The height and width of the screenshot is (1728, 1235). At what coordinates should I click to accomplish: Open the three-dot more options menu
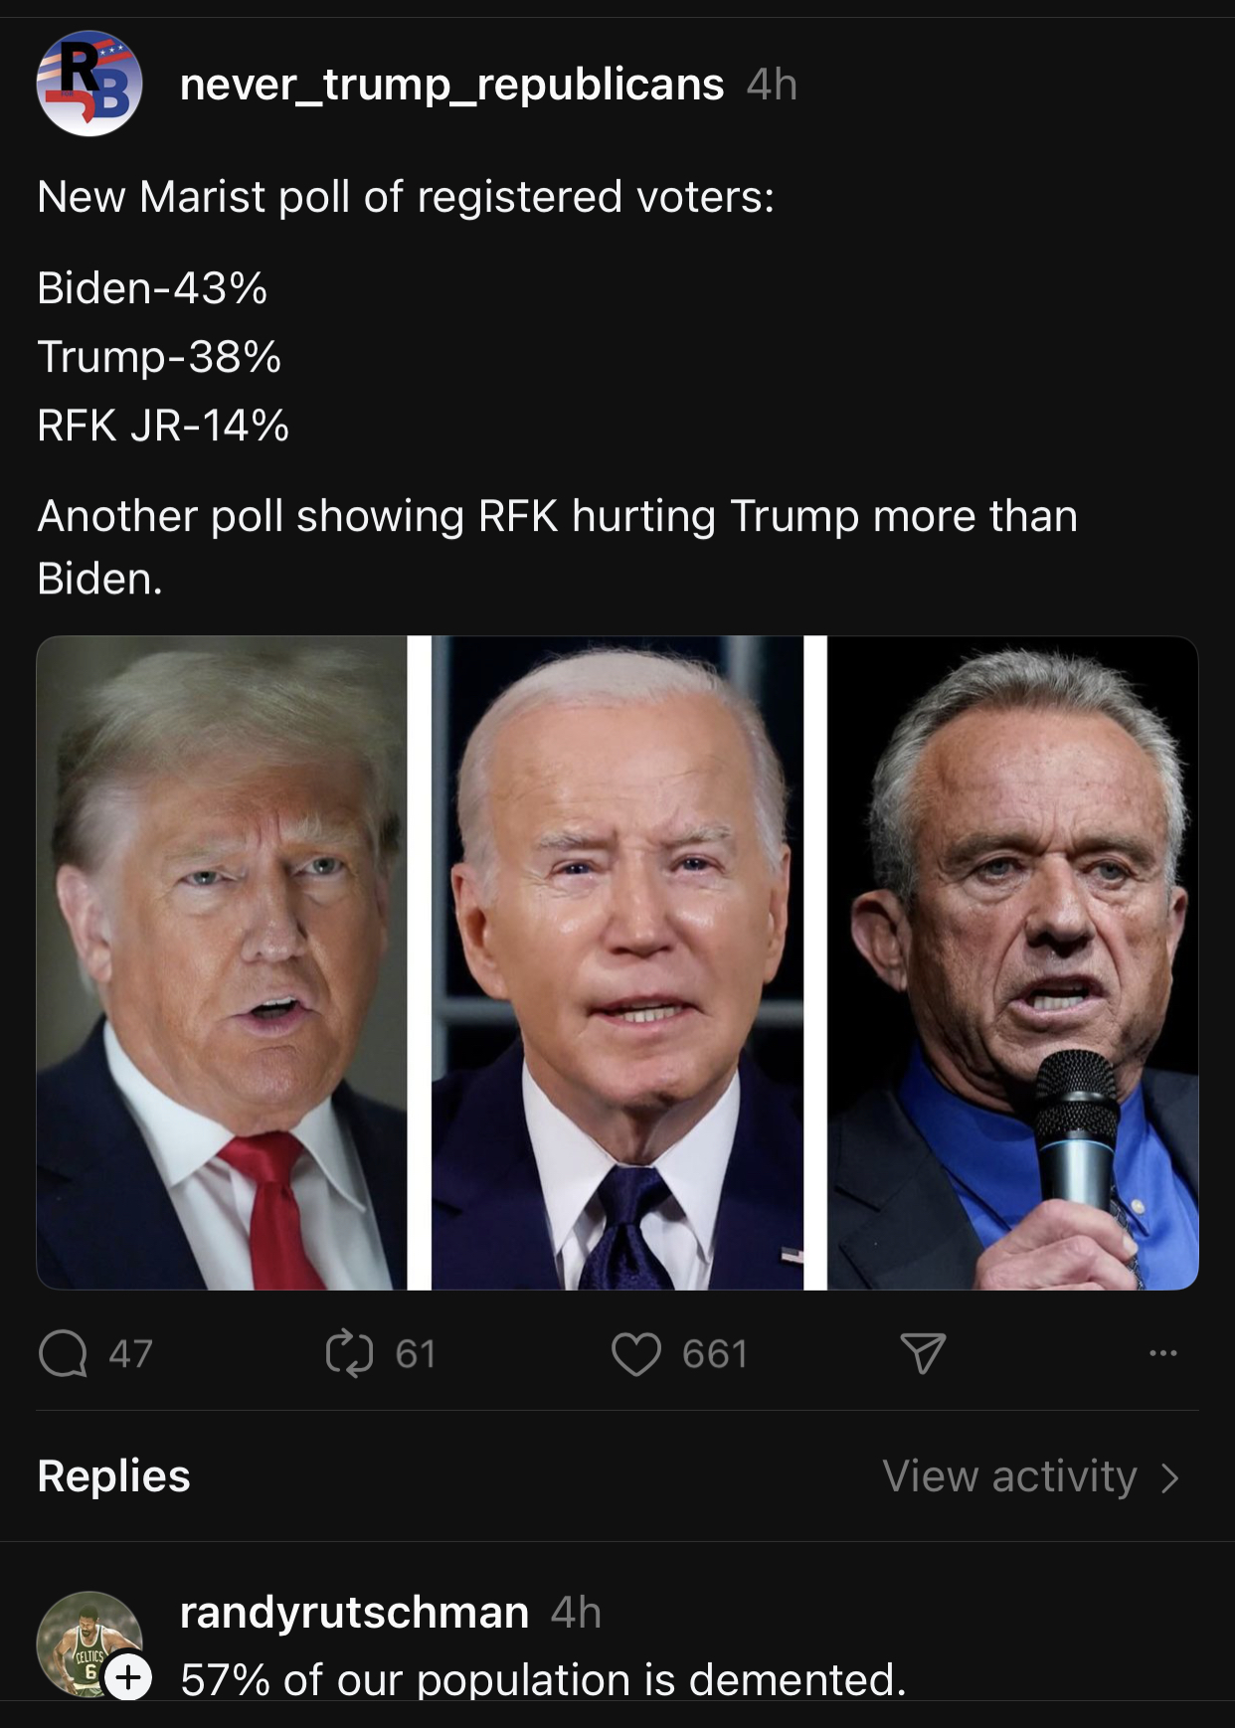pos(1162,1353)
